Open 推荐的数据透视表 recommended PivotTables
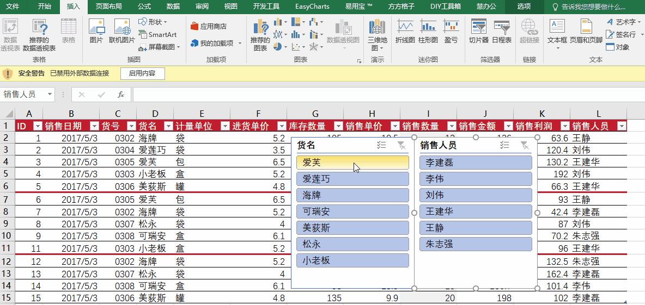 (39, 35)
